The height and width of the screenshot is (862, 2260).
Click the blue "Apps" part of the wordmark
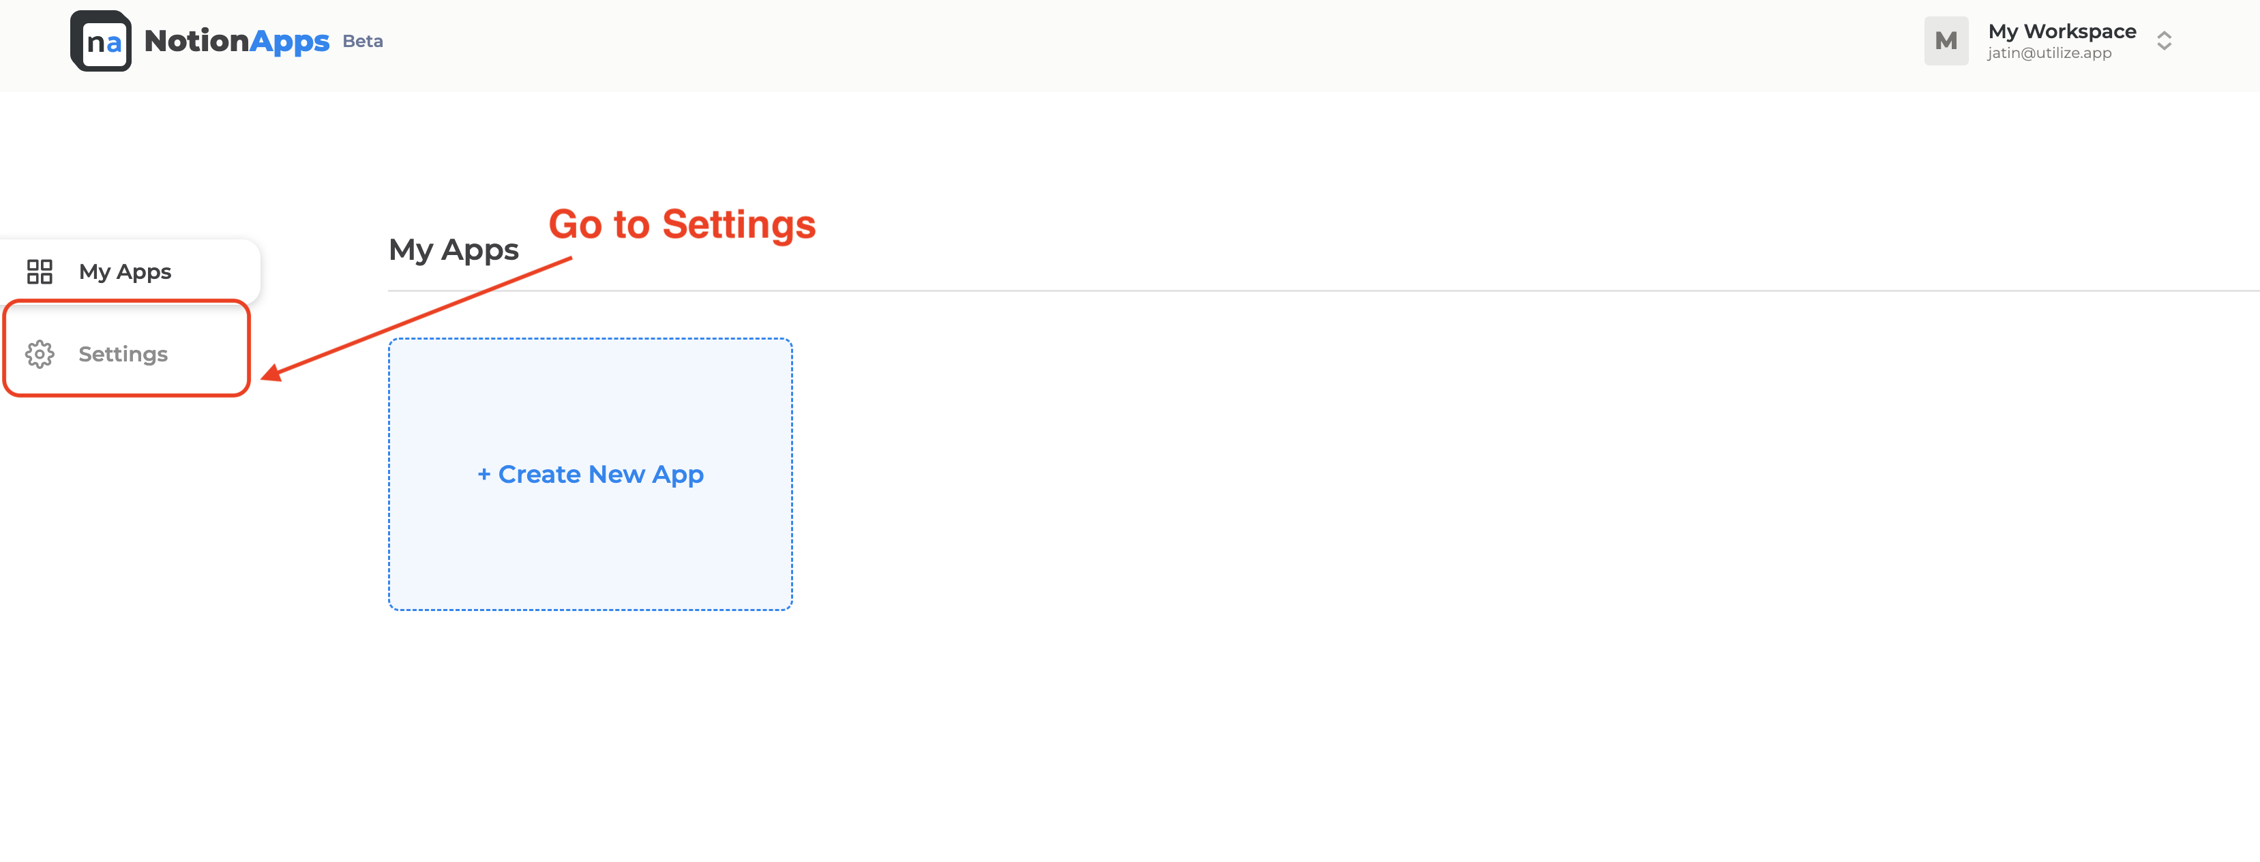tap(290, 41)
